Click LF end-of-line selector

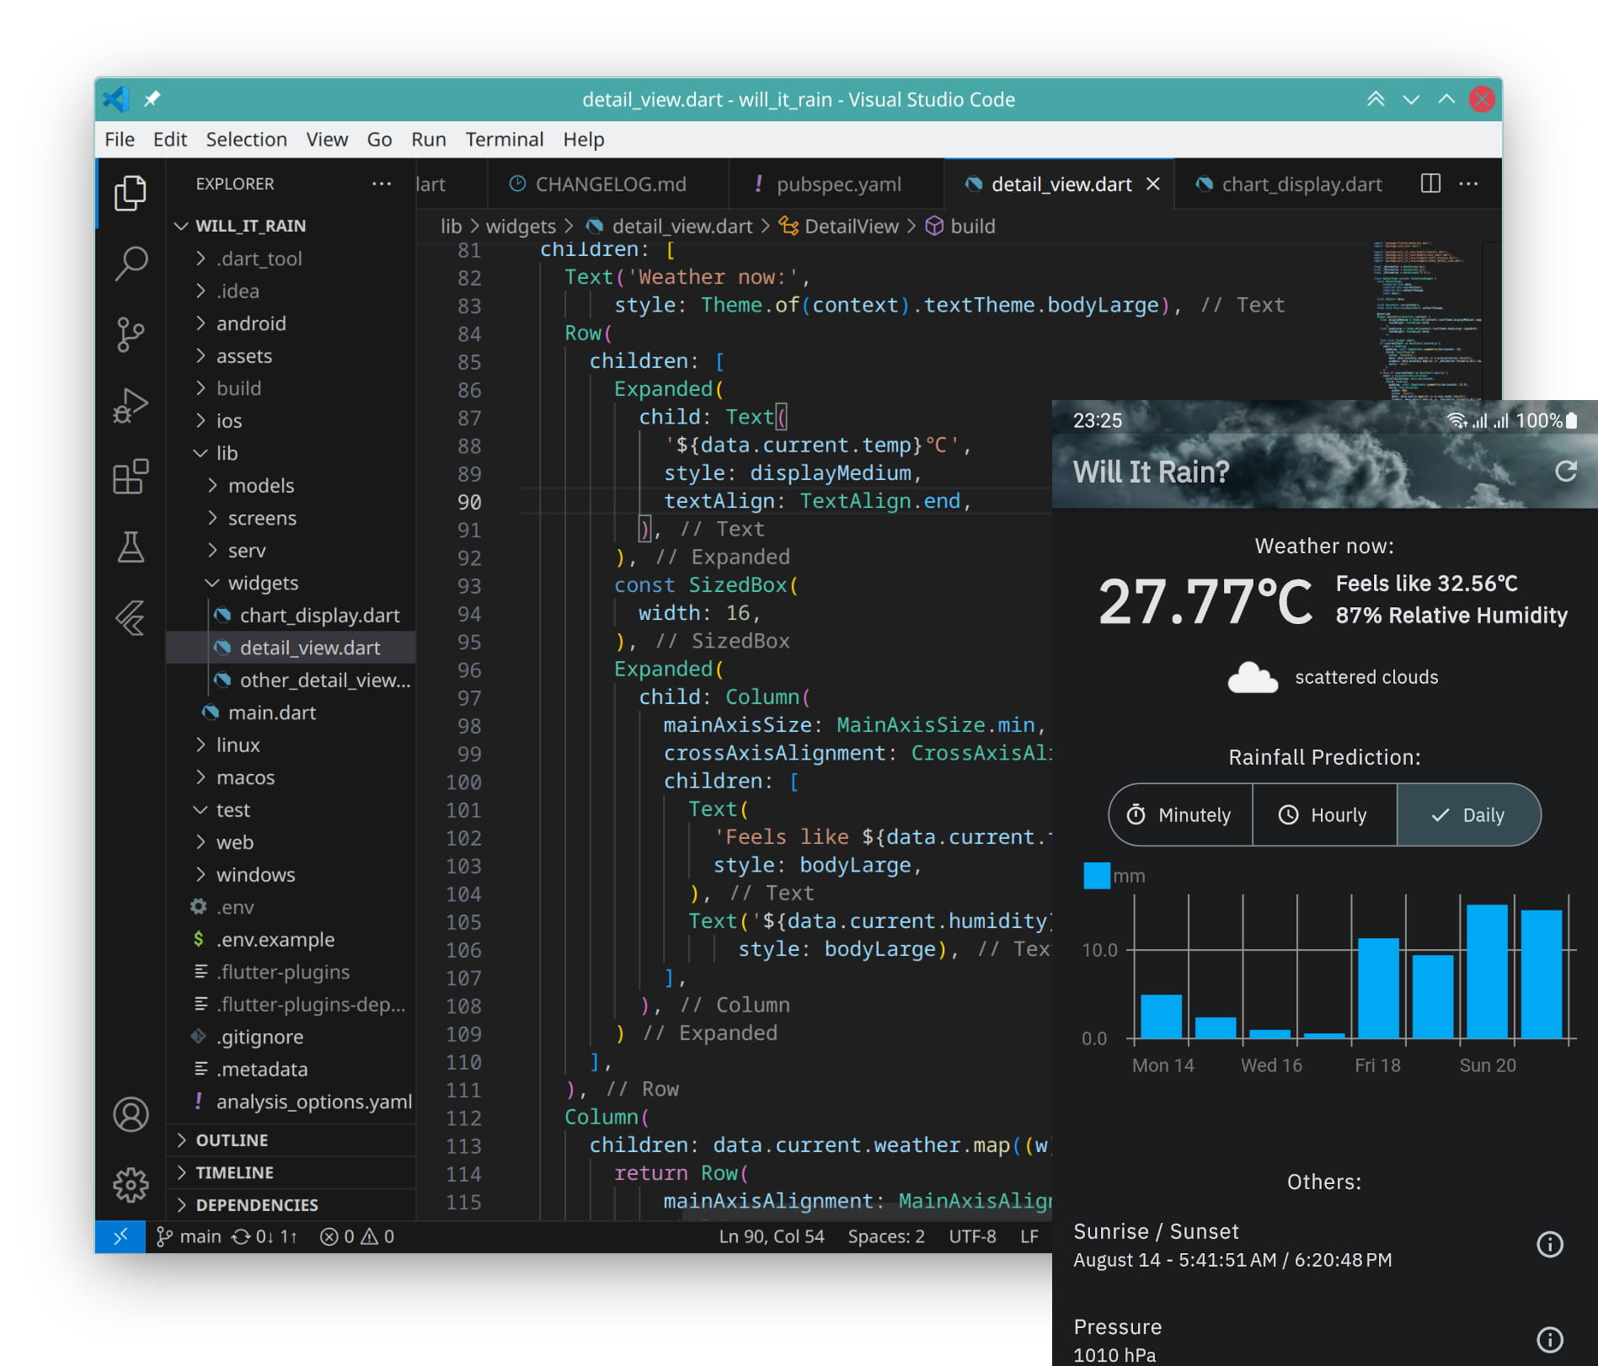click(1029, 1236)
